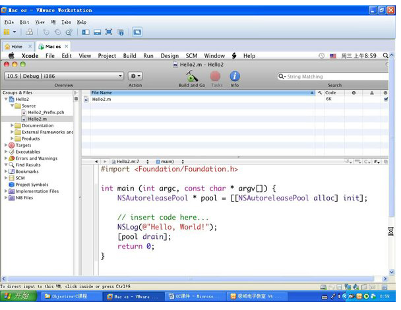Viewport: 401px width, 310px height.
Task: Click the Spotlight magnifier icon
Action: [385, 55]
